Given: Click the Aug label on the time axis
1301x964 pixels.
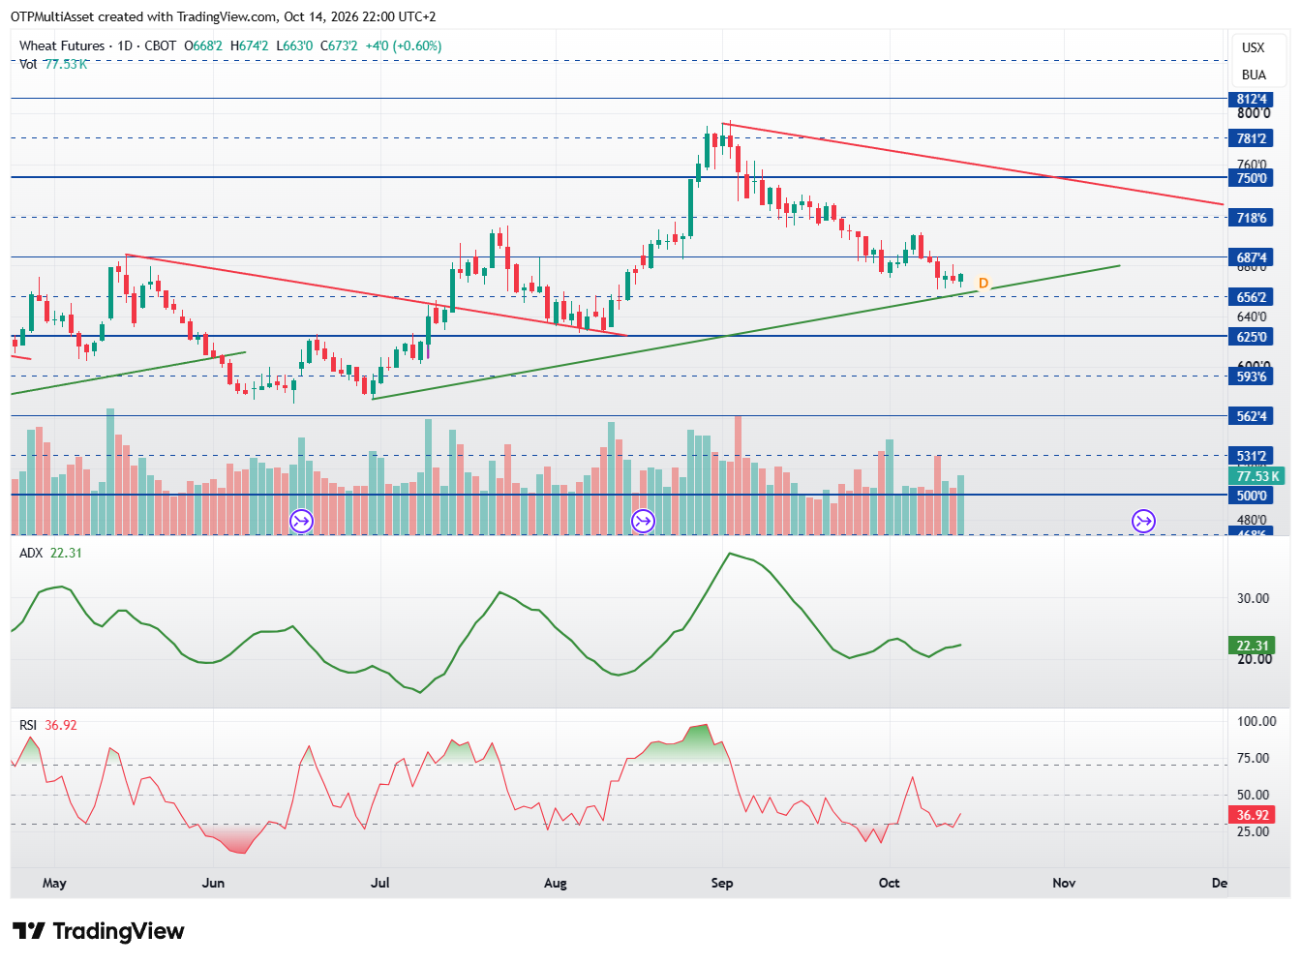Looking at the screenshot, I should point(556,883).
